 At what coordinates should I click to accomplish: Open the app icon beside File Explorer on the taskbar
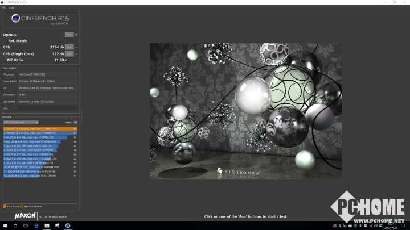pyautogui.click(x=58, y=225)
